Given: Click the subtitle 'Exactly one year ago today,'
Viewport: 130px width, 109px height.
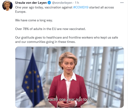Looking at the screenshot, I should [x=69, y=99].
